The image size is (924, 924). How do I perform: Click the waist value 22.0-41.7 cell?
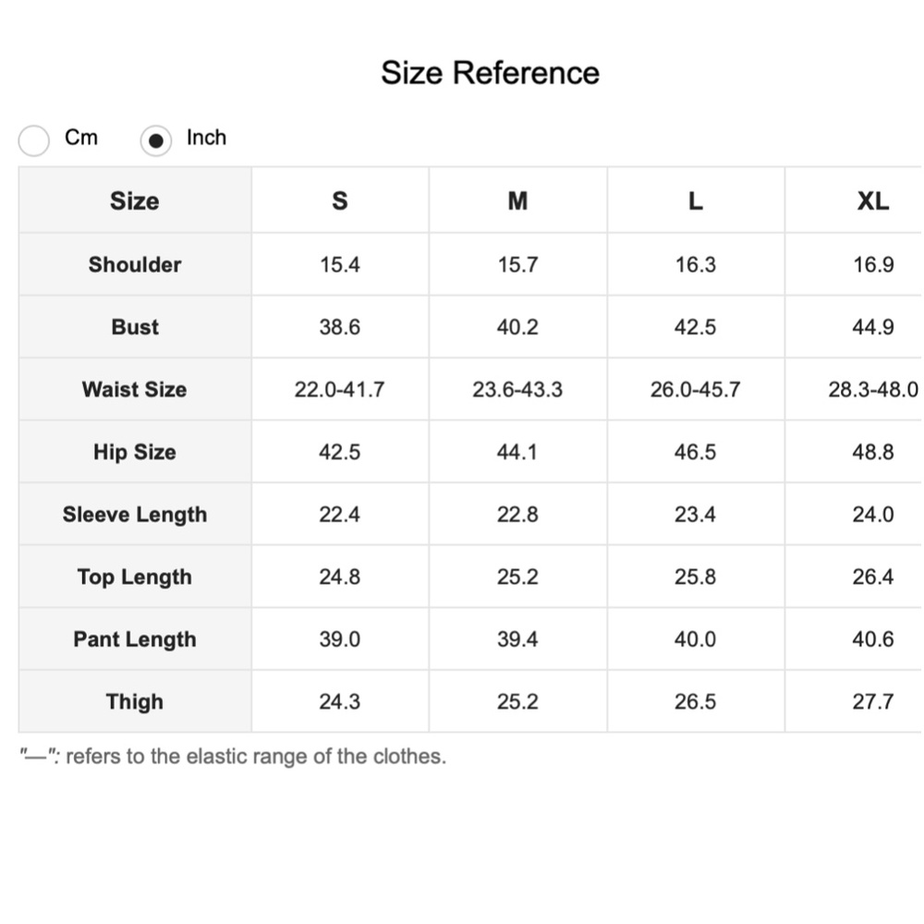click(340, 389)
